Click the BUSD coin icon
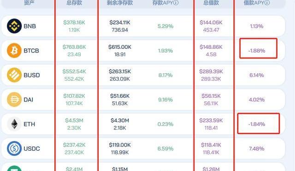Image resolution: width=295 pixels, height=171 pixels. (14, 75)
